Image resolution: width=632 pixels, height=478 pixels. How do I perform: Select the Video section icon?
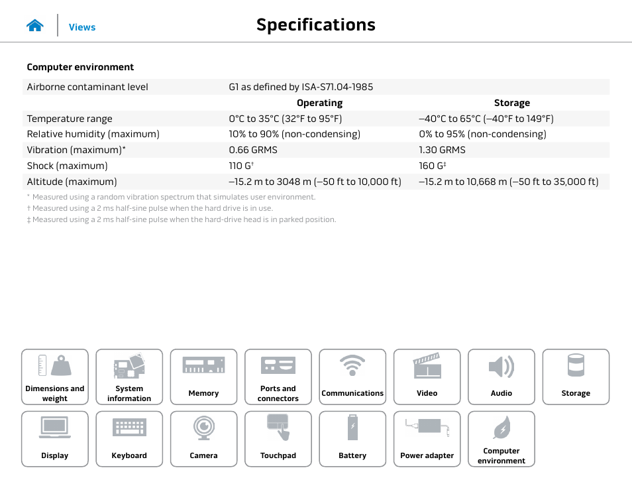427,377
